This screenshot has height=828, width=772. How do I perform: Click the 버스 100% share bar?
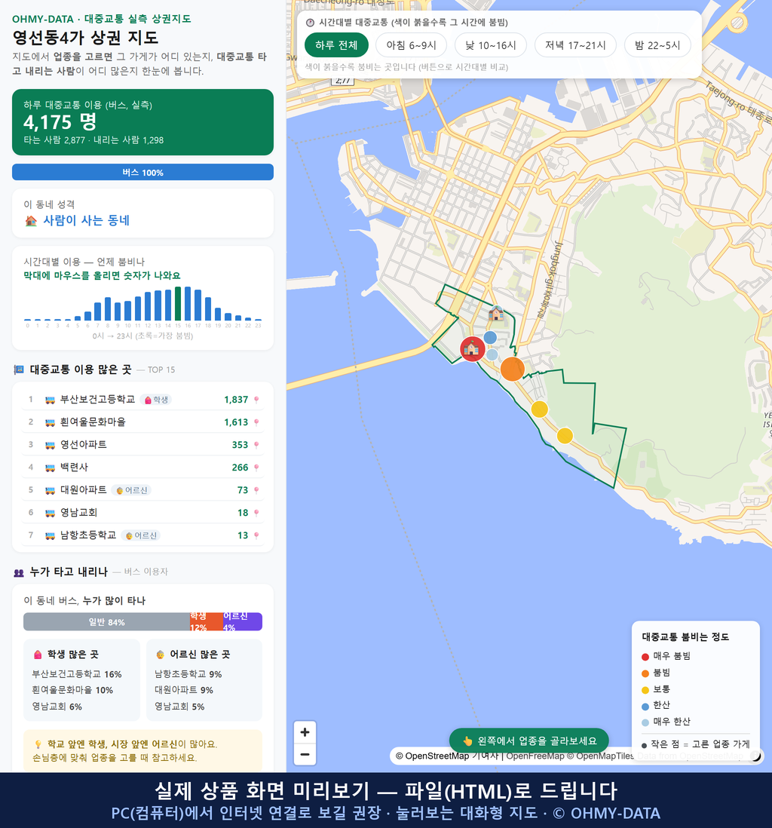click(x=142, y=172)
